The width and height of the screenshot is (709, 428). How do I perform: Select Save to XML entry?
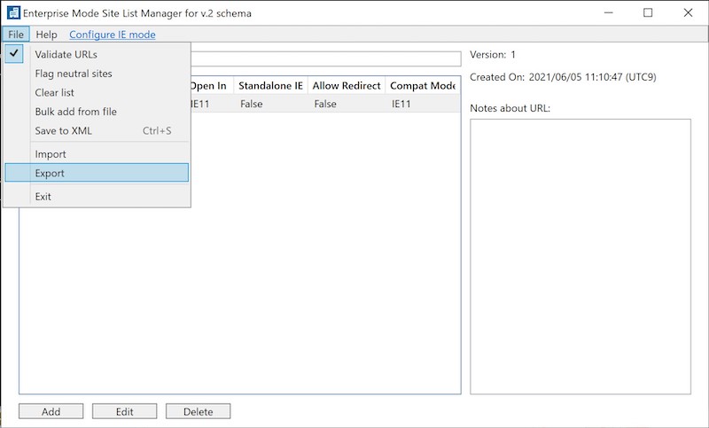coord(97,130)
